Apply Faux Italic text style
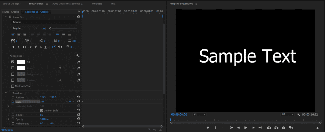 click(x=18, y=47)
